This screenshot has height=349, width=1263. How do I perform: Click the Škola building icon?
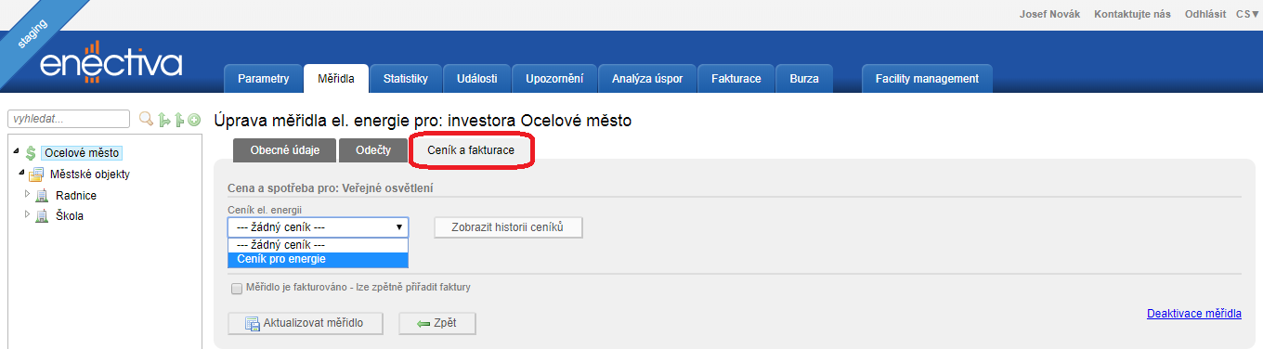click(41, 216)
